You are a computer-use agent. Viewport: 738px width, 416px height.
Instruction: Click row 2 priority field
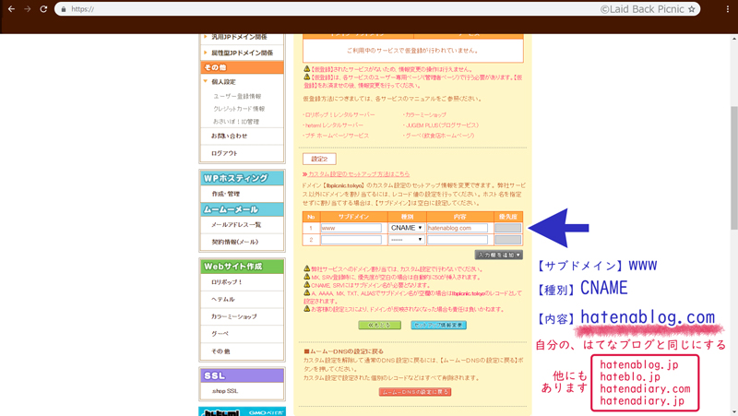coord(508,240)
